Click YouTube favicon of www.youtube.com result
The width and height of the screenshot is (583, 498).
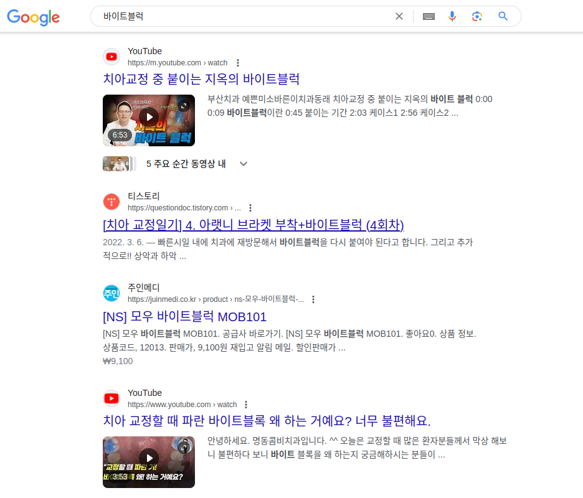(x=111, y=398)
